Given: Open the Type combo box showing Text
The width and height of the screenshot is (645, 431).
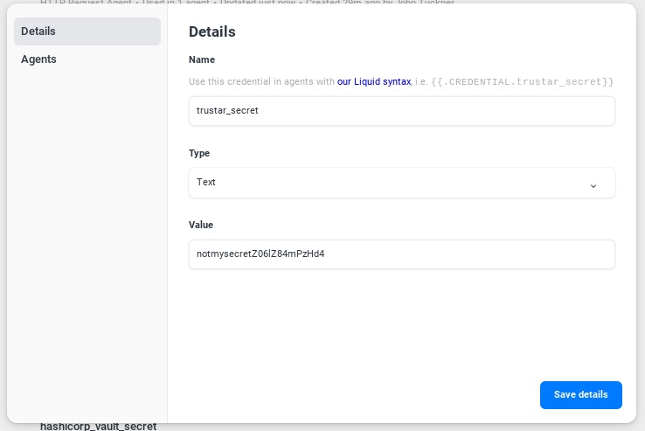Looking at the screenshot, I should point(401,183).
